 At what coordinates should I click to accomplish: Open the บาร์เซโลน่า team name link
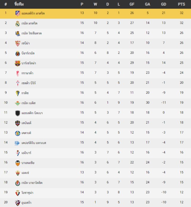click(x=29, y=63)
